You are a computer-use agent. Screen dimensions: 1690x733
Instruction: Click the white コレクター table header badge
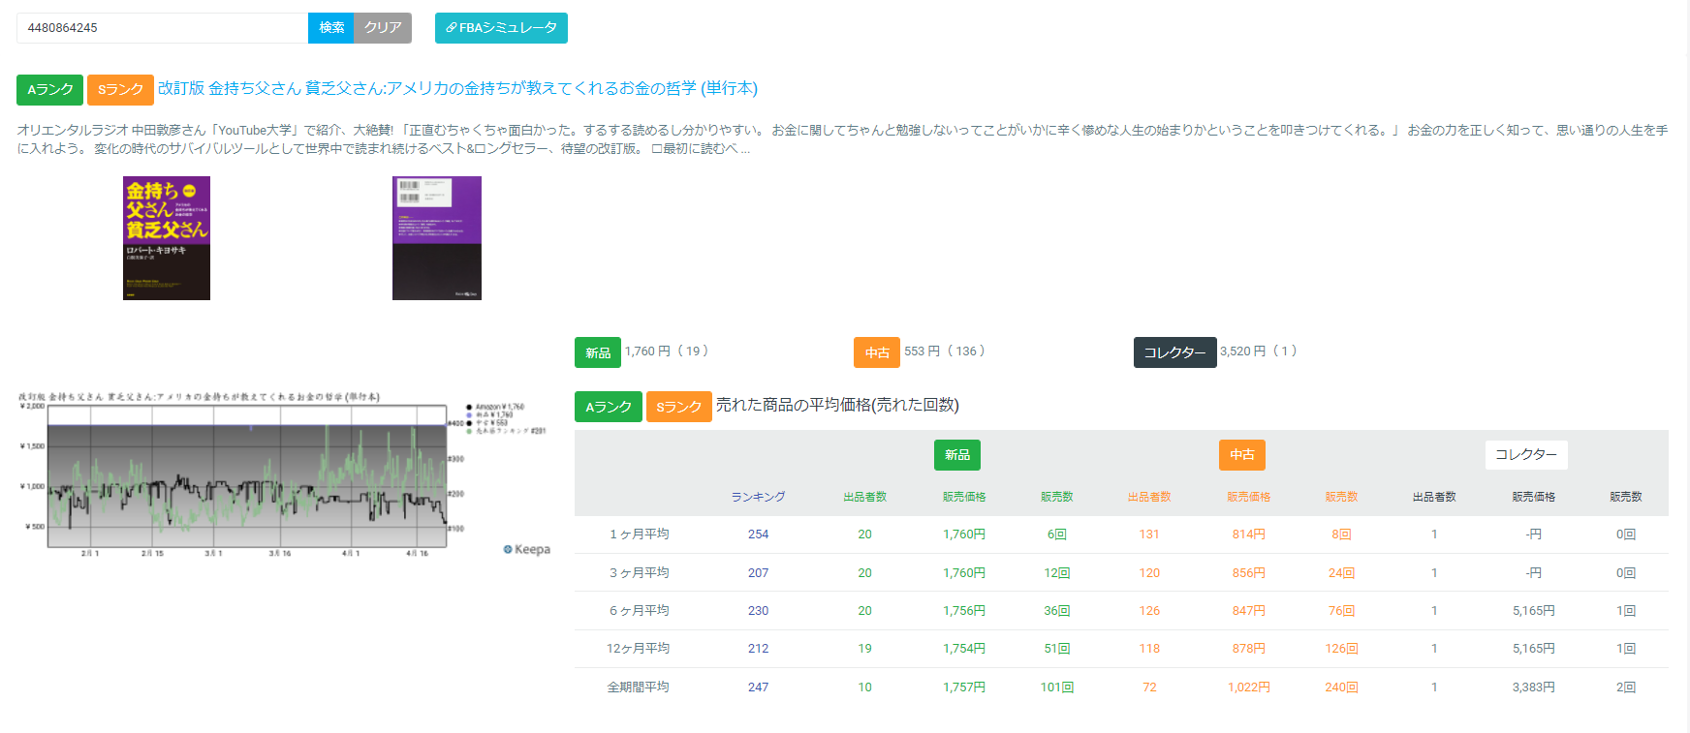point(1526,455)
